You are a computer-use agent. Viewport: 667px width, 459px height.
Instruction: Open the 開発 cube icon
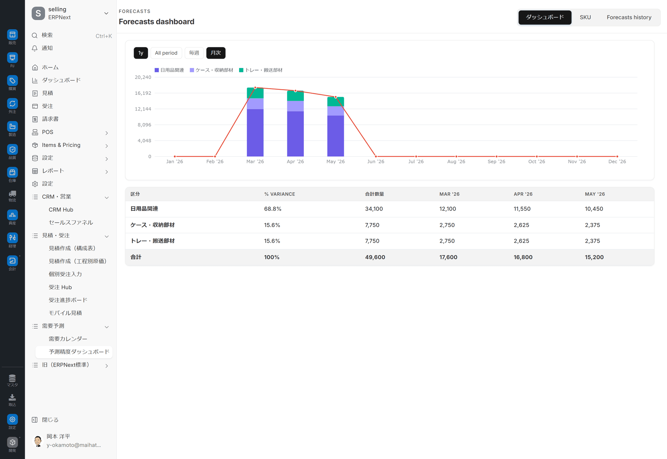(12, 442)
